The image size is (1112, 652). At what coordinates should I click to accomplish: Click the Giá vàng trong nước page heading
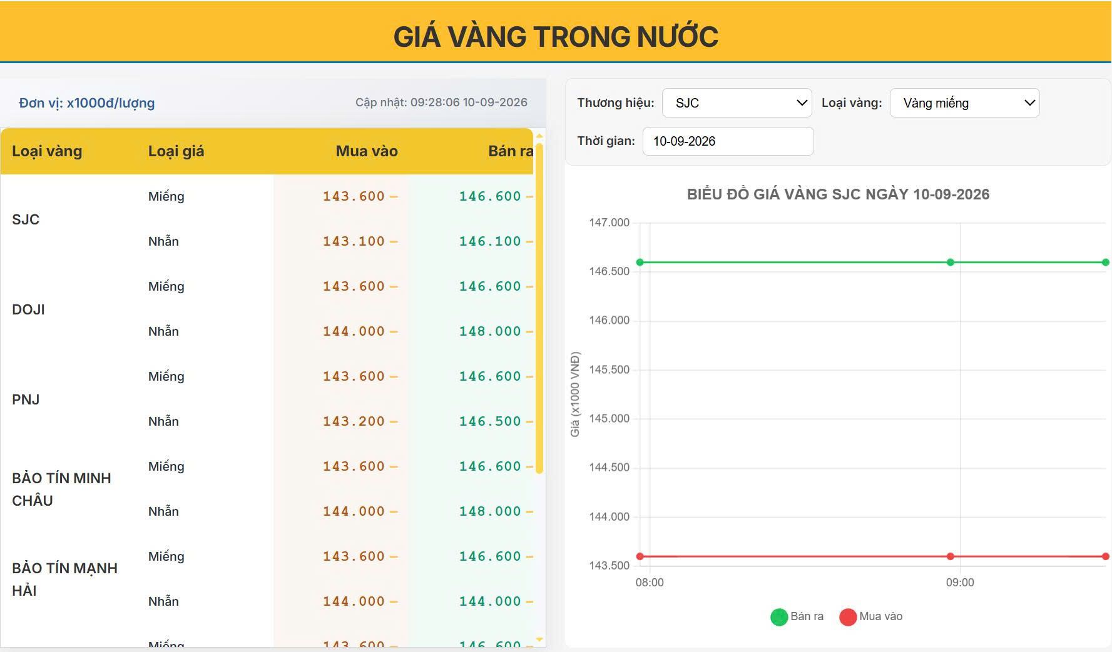[556, 37]
